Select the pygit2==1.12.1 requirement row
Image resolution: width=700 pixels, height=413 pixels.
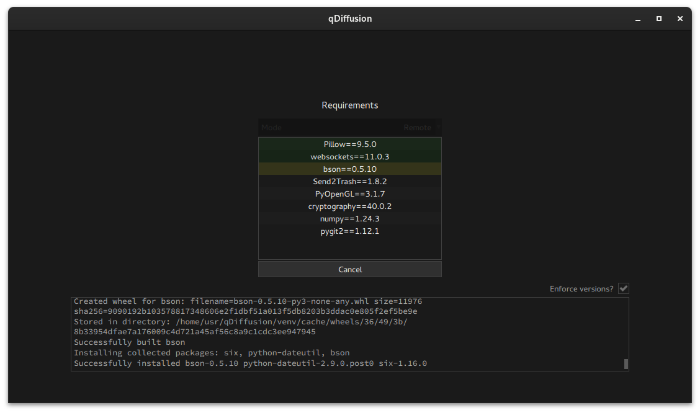349,231
